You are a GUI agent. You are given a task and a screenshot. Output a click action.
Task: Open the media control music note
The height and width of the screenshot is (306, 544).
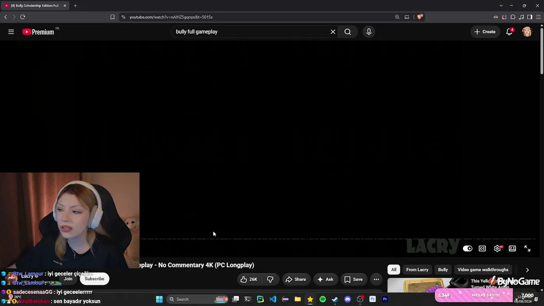(x=521, y=17)
